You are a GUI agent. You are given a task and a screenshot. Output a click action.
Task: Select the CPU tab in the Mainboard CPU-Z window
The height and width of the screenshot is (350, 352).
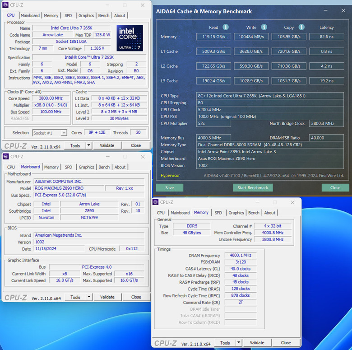[11, 167]
